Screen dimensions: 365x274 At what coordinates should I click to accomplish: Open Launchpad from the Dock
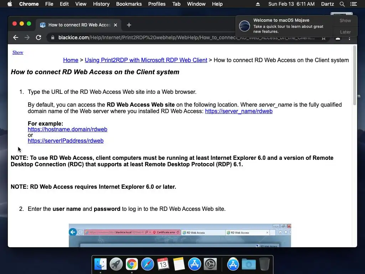[116, 264]
